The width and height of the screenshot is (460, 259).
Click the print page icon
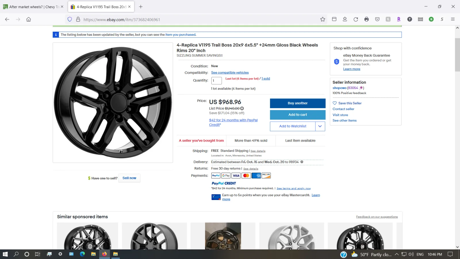pos(367,19)
